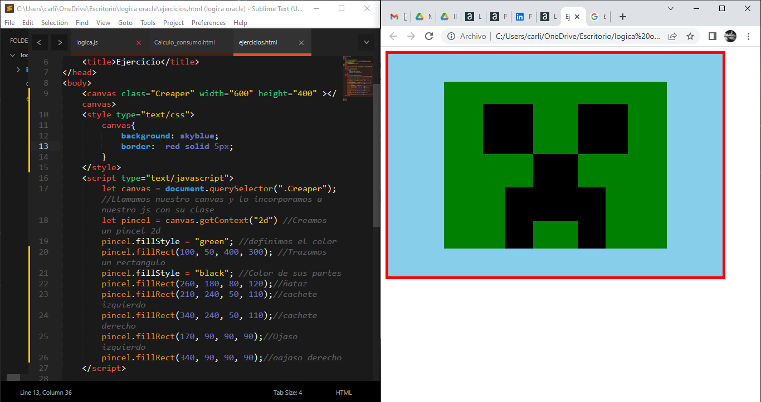
Task: Toggle the Chrome side panel icon
Action: (x=712, y=36)
